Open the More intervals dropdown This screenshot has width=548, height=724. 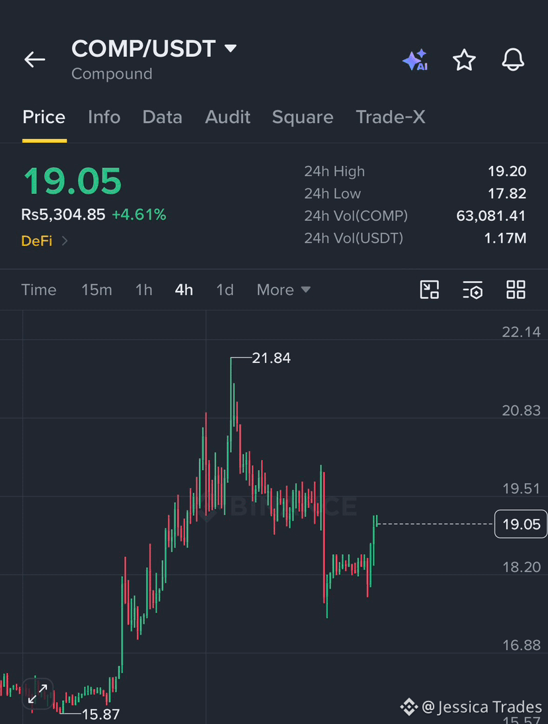pos(284,290)
